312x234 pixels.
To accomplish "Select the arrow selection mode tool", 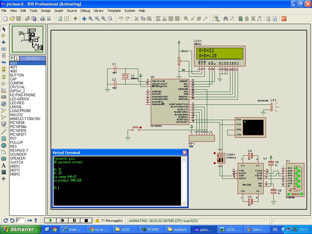I will point(4,29).
